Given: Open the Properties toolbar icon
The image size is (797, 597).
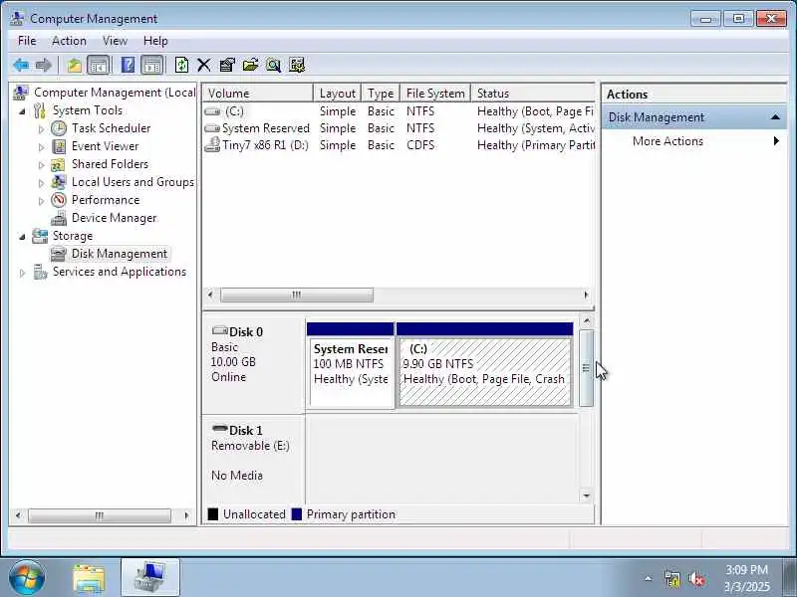Looking at the screenshot, I should coord(227,65).
